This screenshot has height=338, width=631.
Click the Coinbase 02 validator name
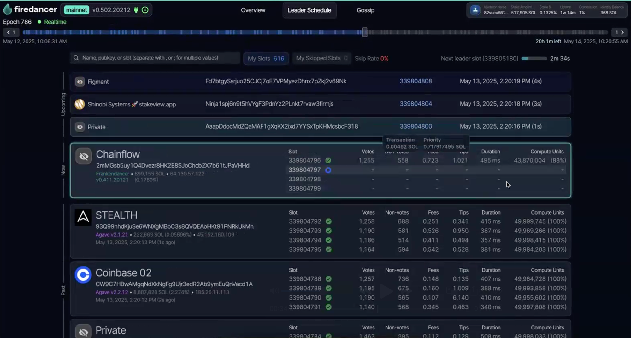[123, 273]
